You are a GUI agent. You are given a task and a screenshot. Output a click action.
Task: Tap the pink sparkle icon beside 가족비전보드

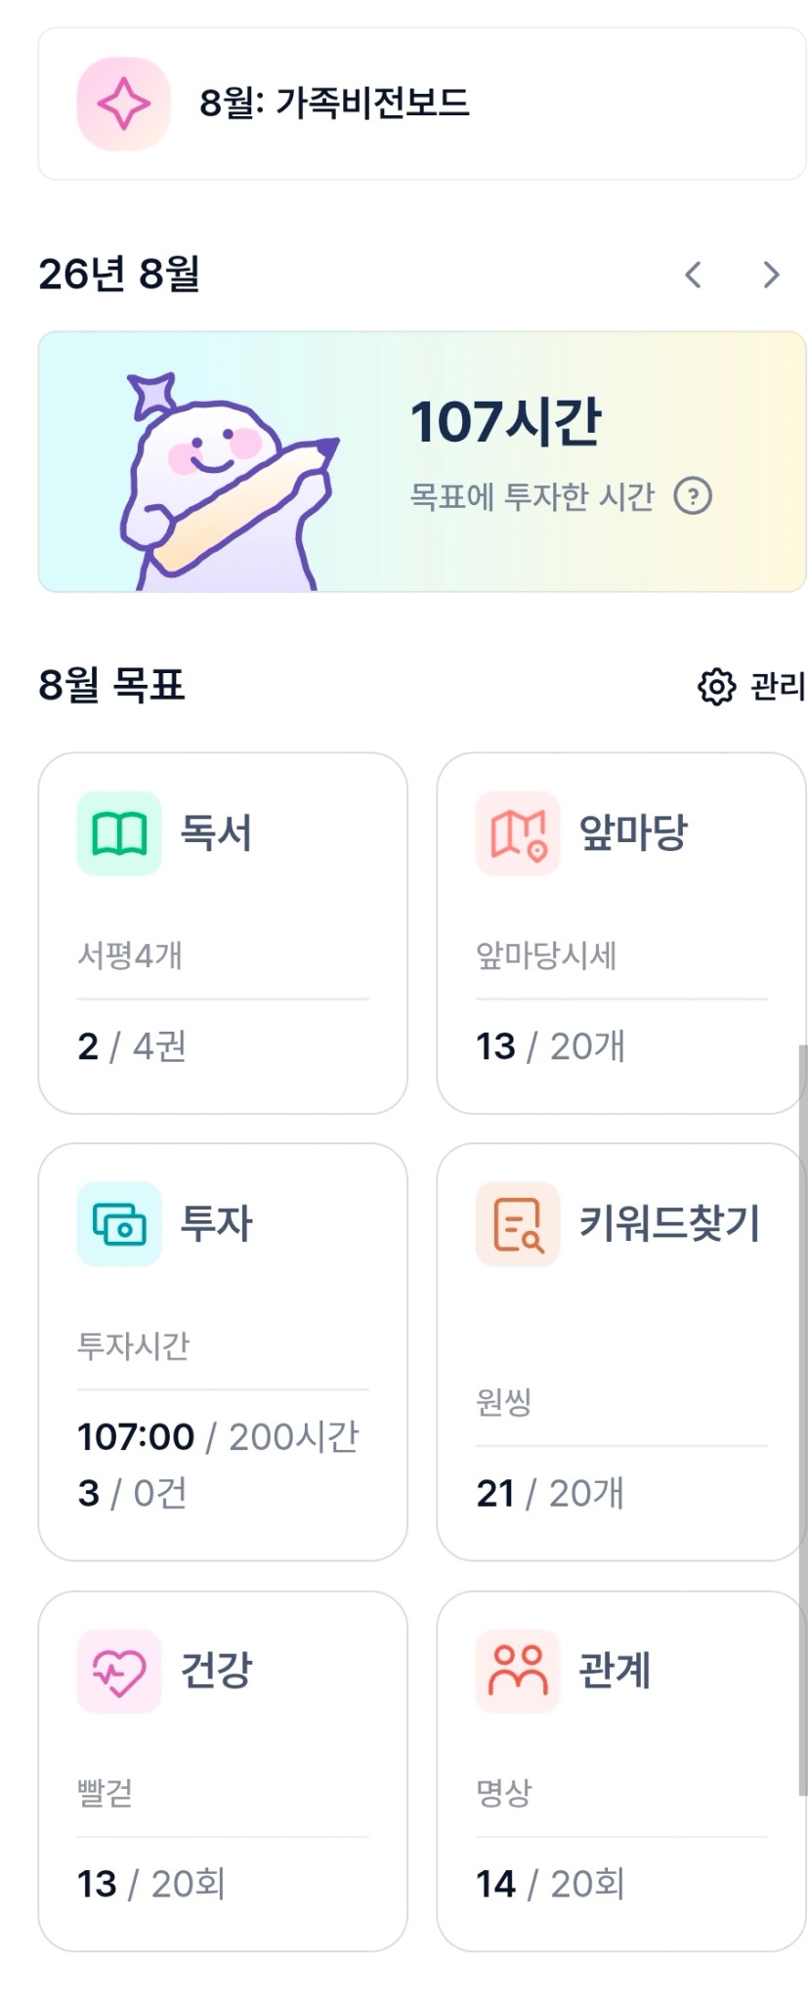pos(123,105)
